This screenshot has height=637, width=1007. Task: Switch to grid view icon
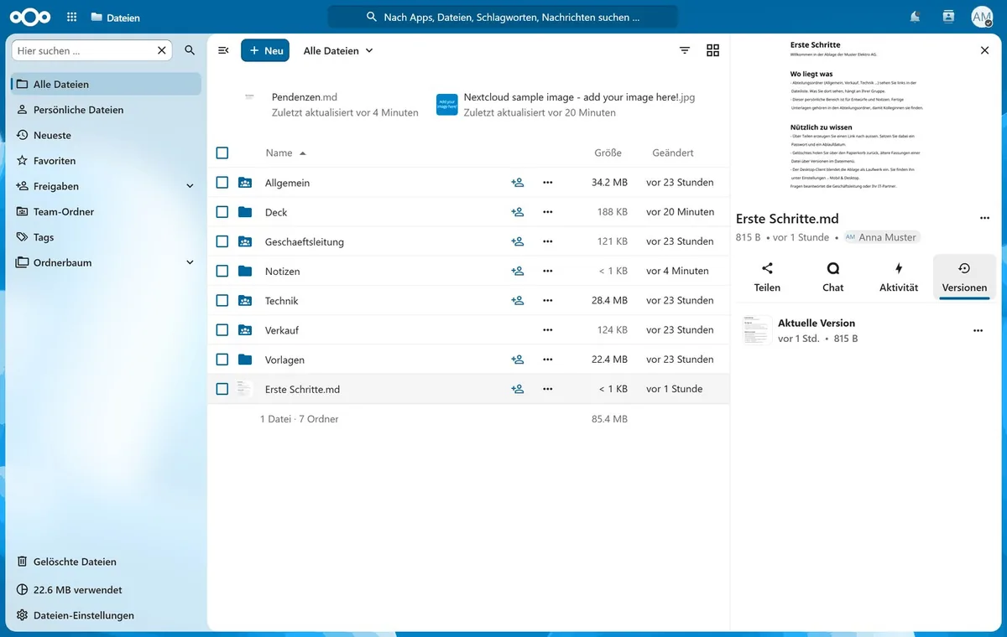[712, 50]
